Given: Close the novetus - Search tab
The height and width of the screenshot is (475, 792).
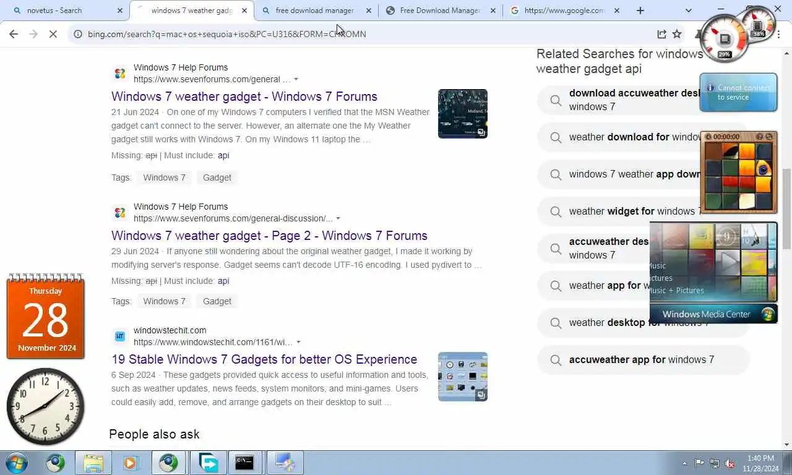Looking at the screenshot, I should pyautogui.click(x=120, y=11).
